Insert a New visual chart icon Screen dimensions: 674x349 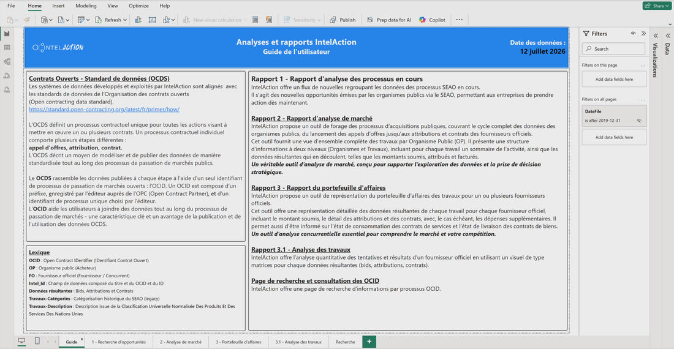coord(138,20)
